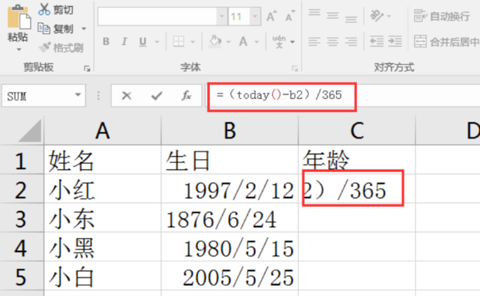The image size is (480, 296).
Task: Toggle bold formatting (B)
Action: pos(106,42)
